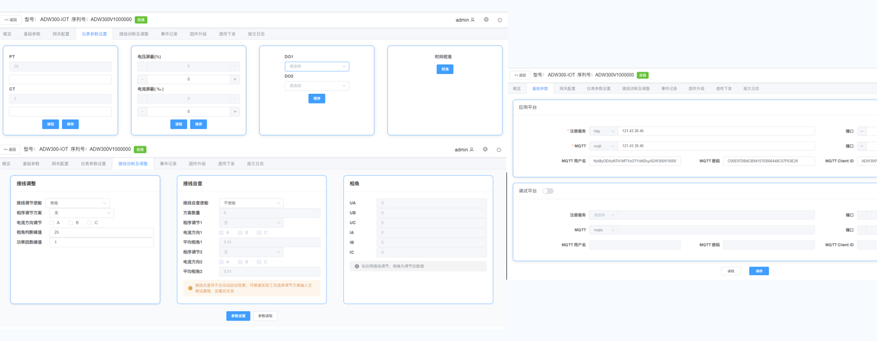This screenshot has width=877, height=341.
Task: Tick the C checkbox for 电流方向调节
Action: (x=90, y=223)
